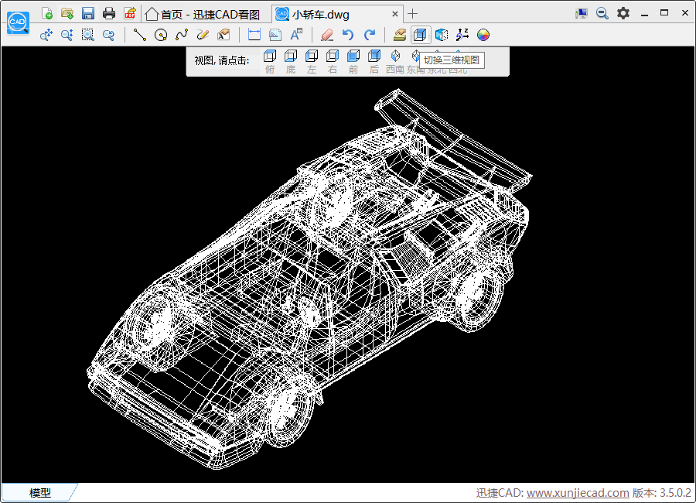
Task: Open the 首页 - 迅捷CAD看图 home tab
Action: (203, 14)
